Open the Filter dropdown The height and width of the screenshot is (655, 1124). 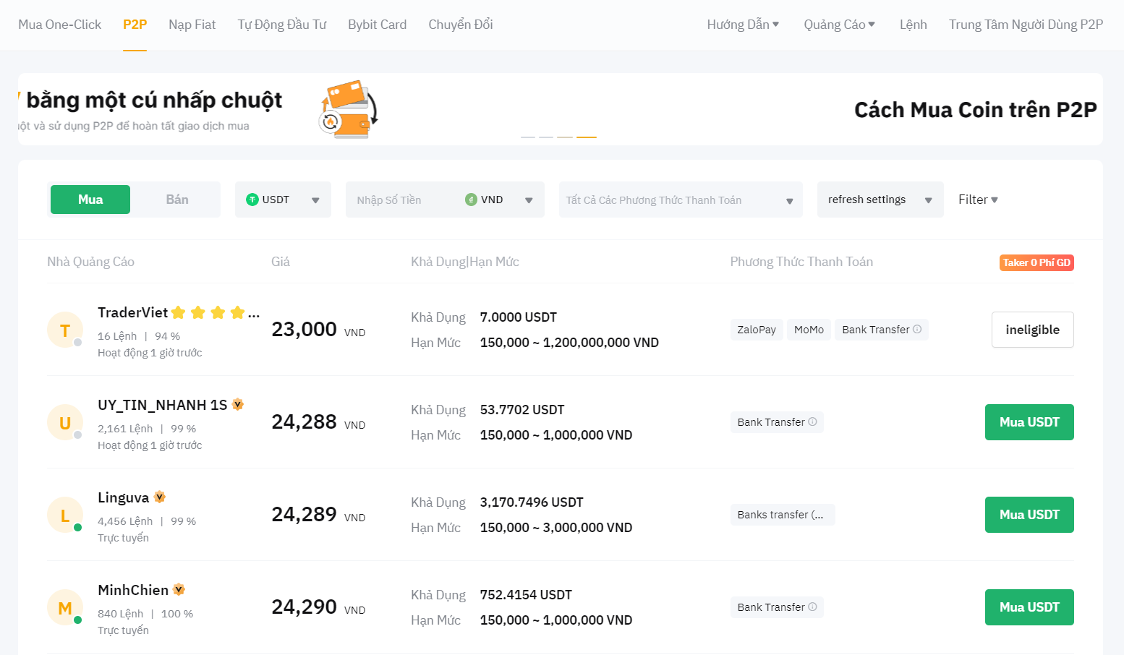(978, 200)
